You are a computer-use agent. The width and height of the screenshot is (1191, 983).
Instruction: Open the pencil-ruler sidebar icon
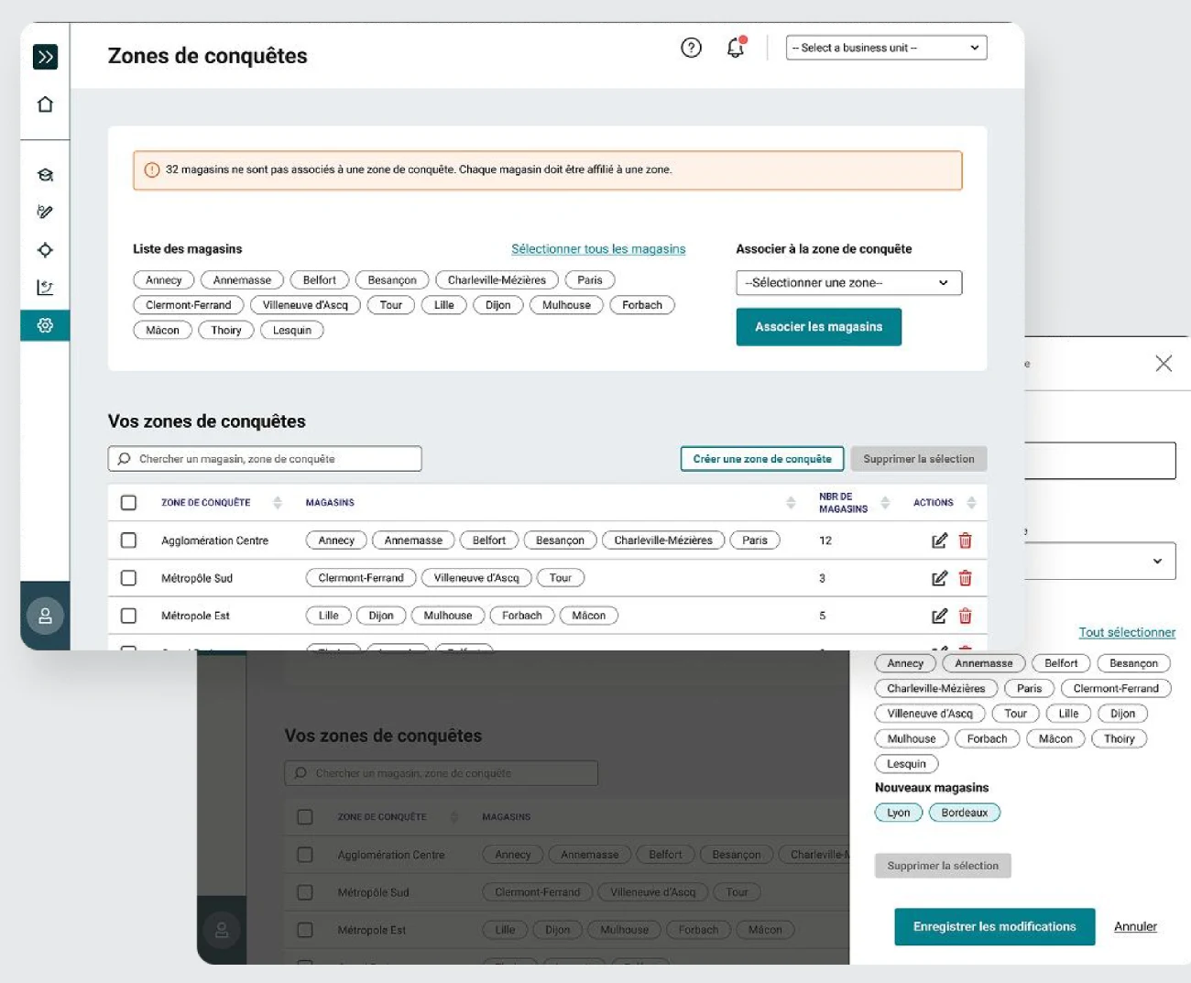click(x=45, y=212)
